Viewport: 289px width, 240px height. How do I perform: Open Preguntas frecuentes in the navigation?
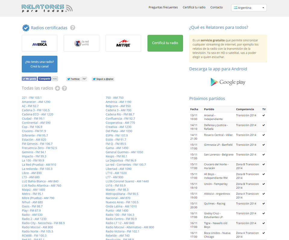click(163, 7)
